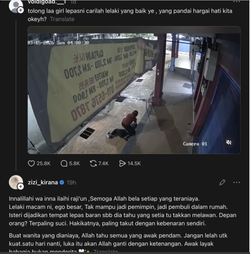Open the 5.8K comments reply icon

(64, 163)
